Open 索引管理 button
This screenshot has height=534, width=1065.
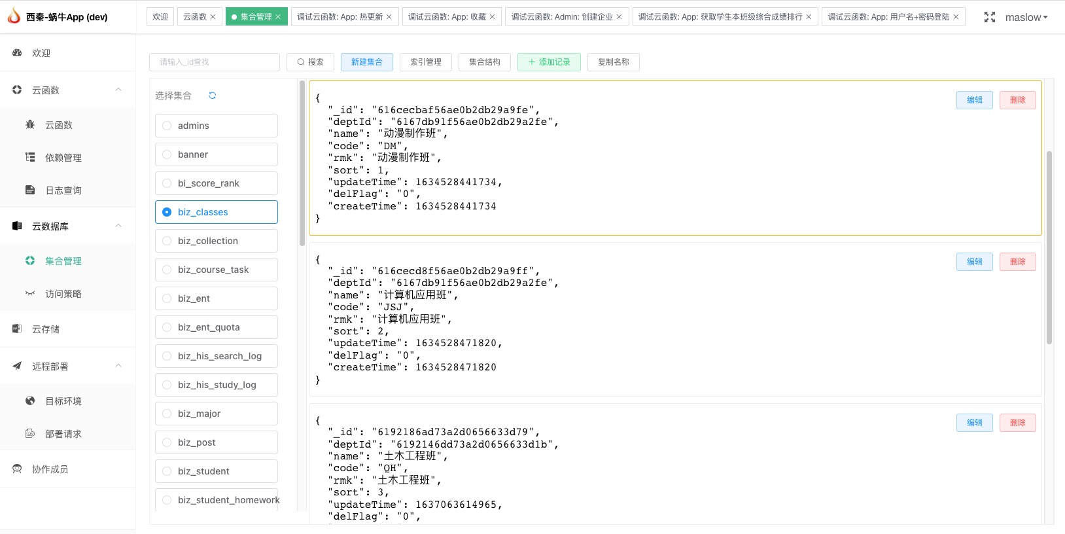[x=426, y=62]
